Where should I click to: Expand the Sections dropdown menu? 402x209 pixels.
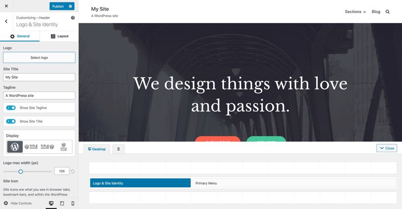355,12
